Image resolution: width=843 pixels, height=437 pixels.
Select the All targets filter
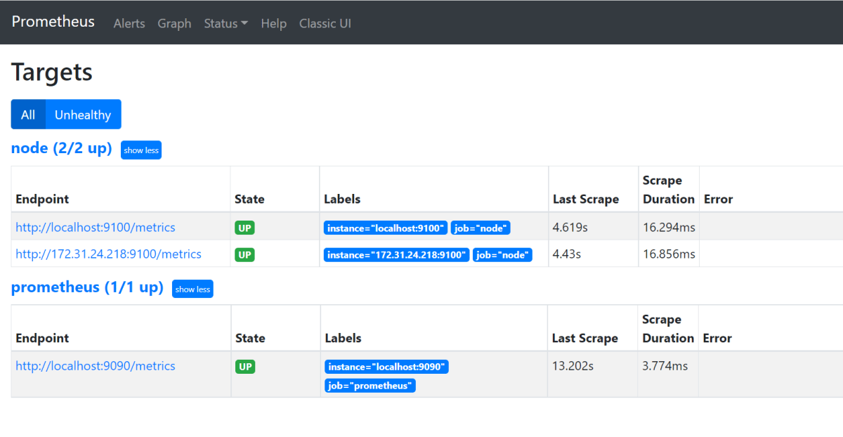tap(28, 115)
